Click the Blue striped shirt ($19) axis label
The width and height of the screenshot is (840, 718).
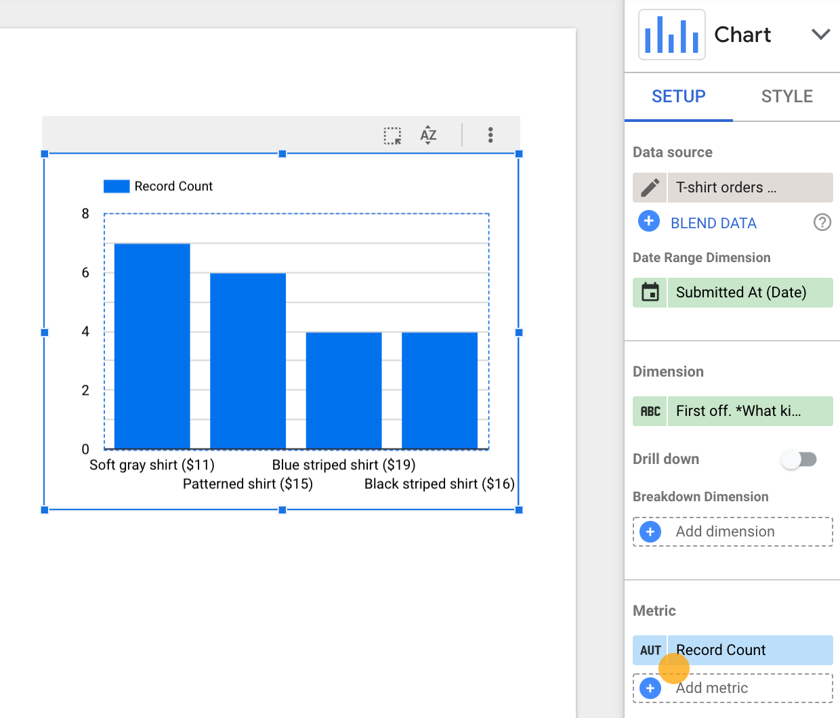(343, 465)
